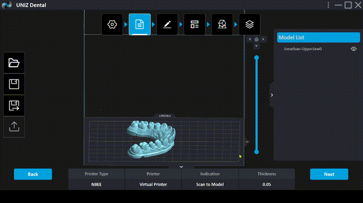
Task: Collapse the Model List side panel
Action: point(272,95)
